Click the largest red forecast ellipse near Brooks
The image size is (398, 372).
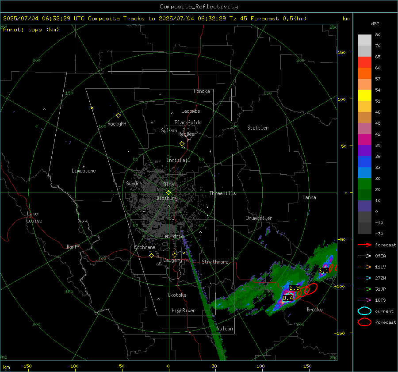[311, 289]
